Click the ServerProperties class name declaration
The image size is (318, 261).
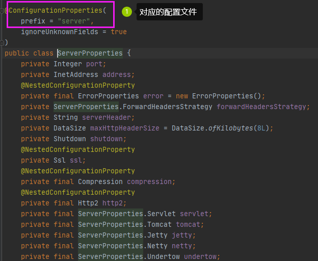click(90, 53)
